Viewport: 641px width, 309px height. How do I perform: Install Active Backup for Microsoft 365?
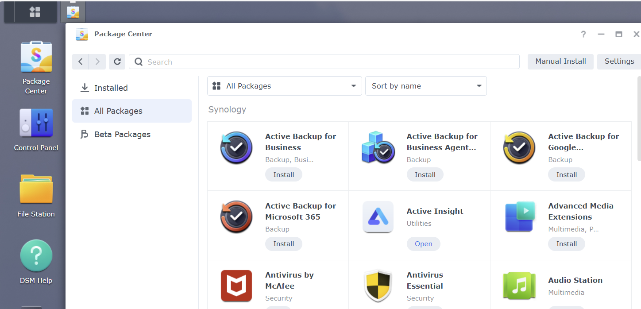tap(284, 243)
